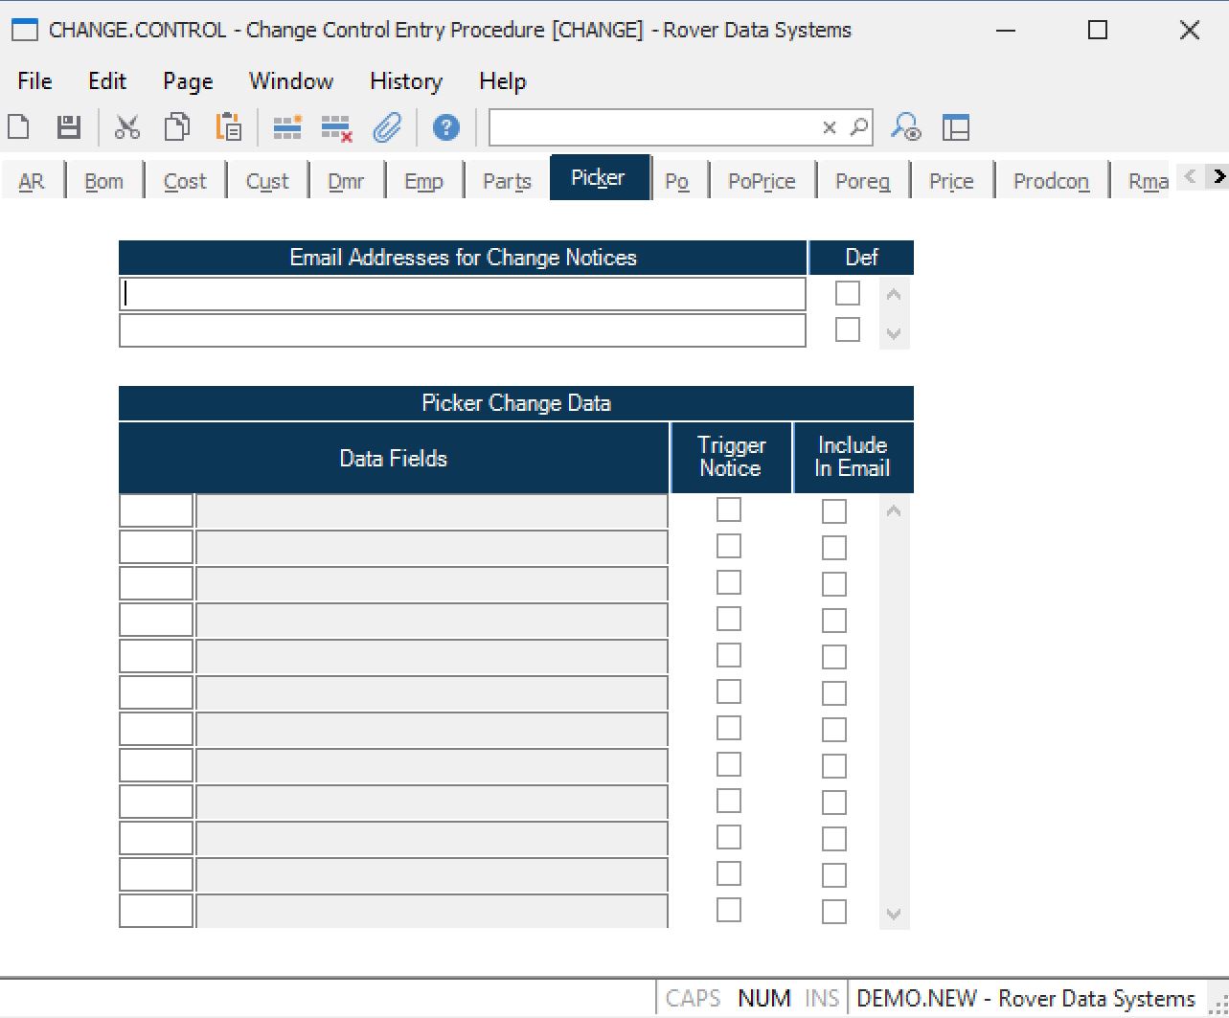The width and height of the screenshot is (1229, 1018).
Task: Click the first email address input field
Action: [x=463, y=294]
